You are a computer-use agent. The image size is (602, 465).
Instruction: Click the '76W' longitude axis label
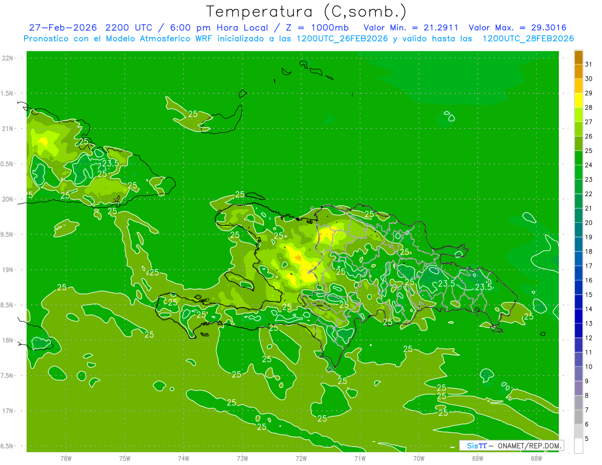(66, 458)
